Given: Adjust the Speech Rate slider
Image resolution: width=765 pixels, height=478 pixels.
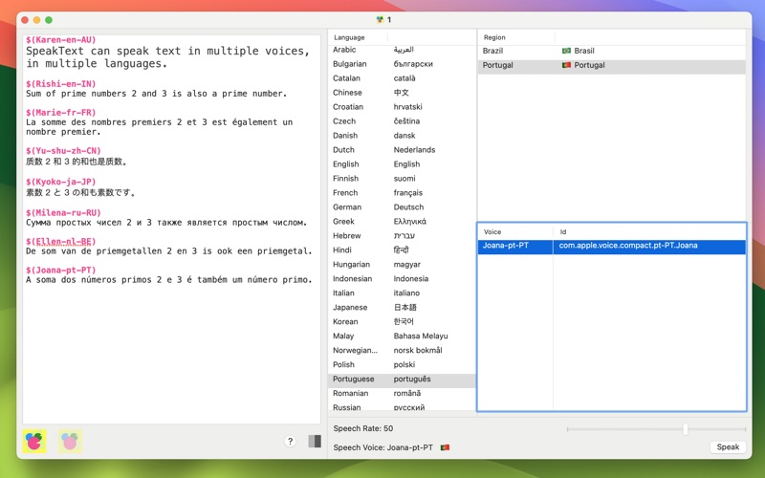Looking at the screenshot, I should [x=686, y=429].
